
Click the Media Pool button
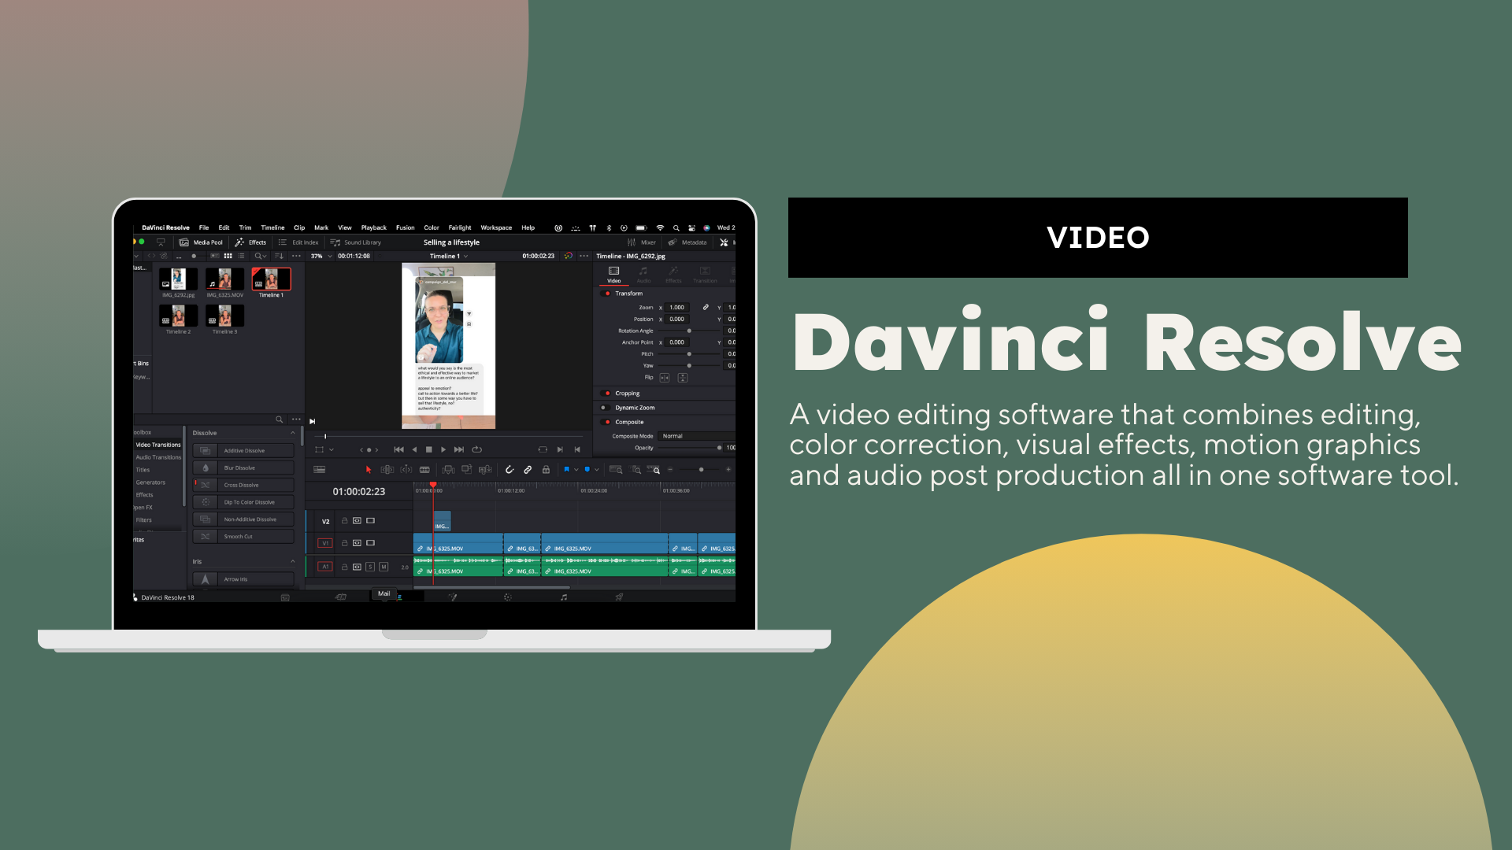(x=202, y=242)
